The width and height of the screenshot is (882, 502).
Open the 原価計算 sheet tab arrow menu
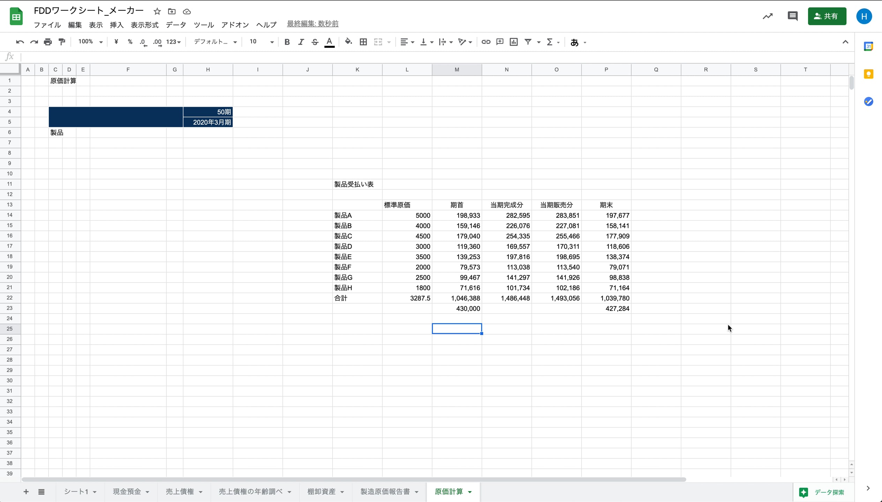[x=470, y=492]
